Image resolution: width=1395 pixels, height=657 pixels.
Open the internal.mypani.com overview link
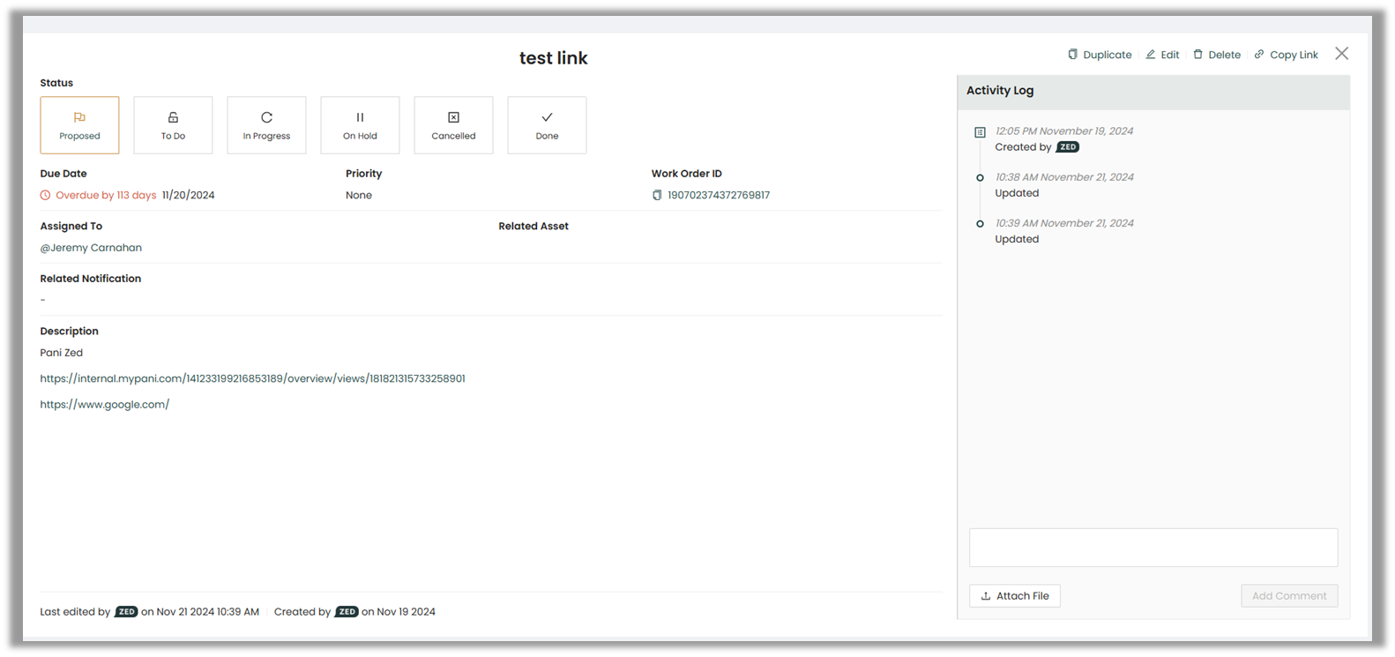252,378
